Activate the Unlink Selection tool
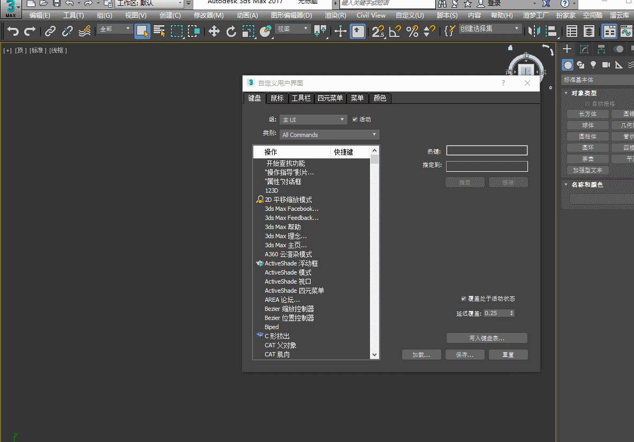634x442 pixels. [x=67, y=31]
